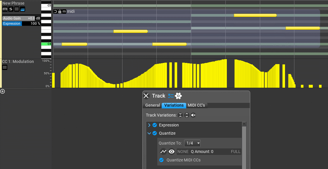Open the New Phrase track menu icon
This screenshot has width=328, height=169.
point(17,9)
